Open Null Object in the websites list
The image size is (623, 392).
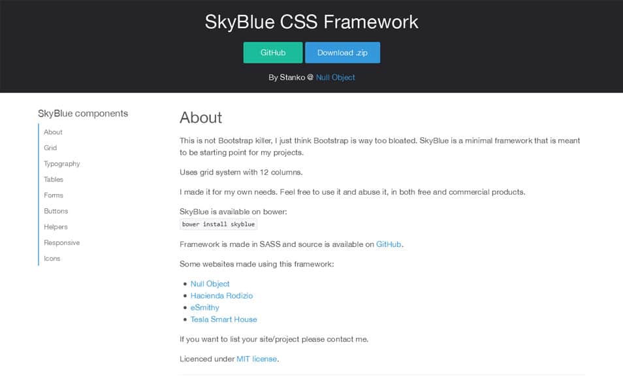[x=210, y=284]
